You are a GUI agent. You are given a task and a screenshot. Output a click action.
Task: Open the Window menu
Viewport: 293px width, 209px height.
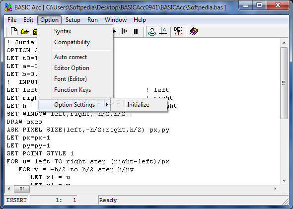(x=116, y=20)
